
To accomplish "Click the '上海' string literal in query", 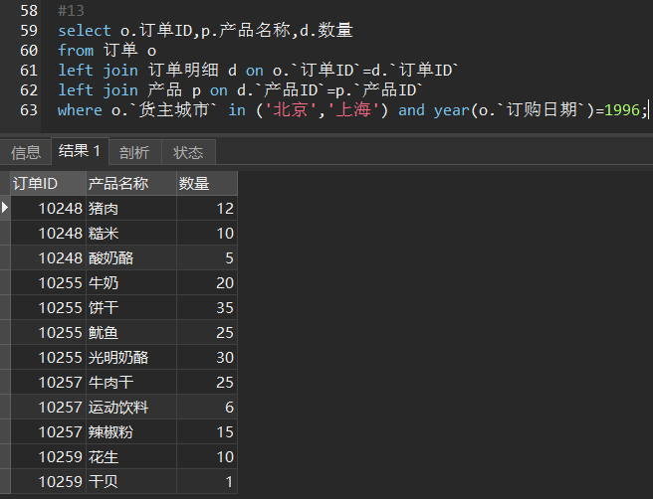I will [355, 110].
